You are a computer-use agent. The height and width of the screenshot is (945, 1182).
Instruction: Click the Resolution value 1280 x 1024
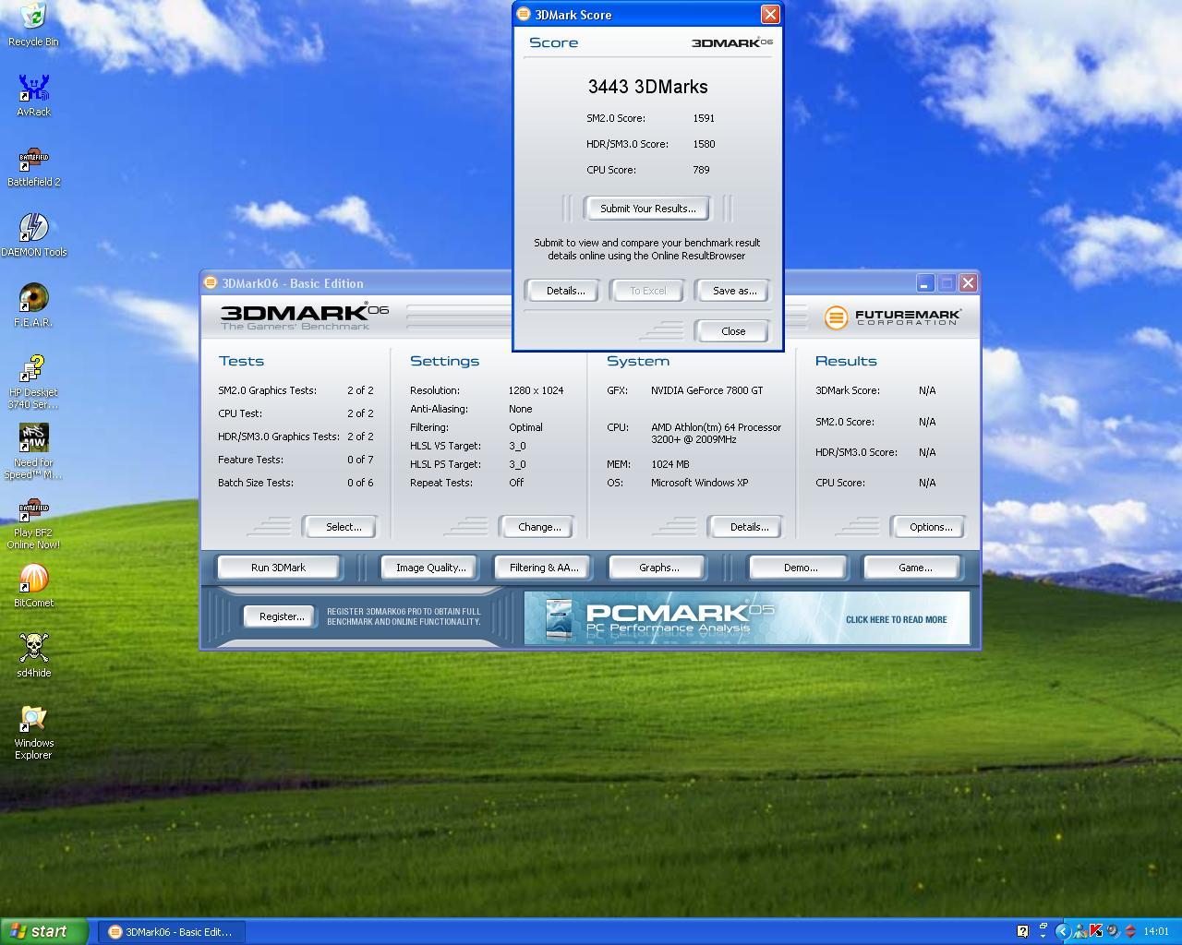(x=536, y=390)
